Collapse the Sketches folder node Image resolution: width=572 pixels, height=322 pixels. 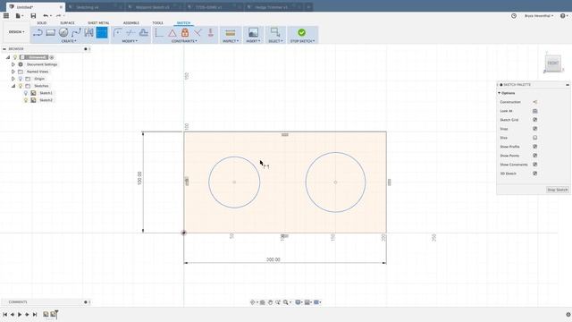tap(13, 86)
